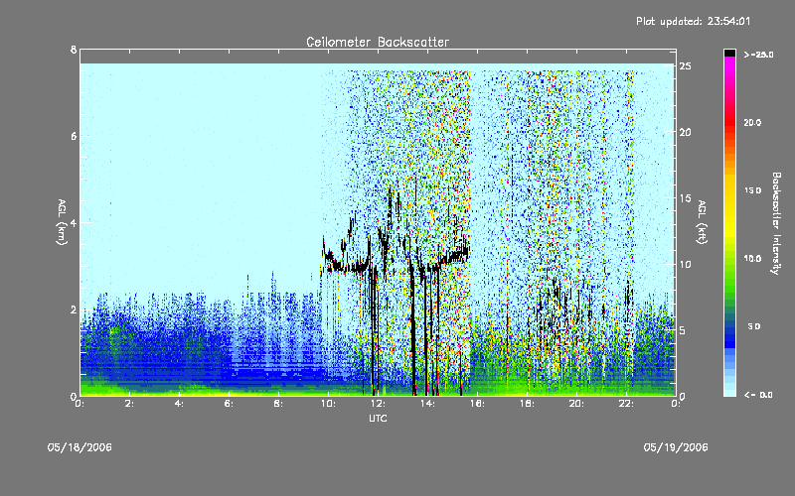Click the 20 kft tick label on right axis
795x496 pixels.
point(686,132)
